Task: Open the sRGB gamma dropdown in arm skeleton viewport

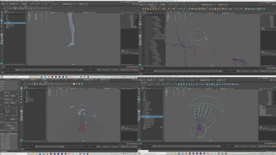Action: pos(229,13)
